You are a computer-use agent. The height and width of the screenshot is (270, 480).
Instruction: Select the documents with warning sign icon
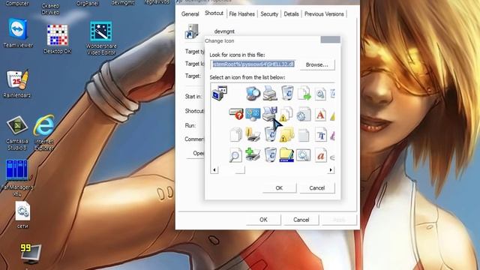286,114
